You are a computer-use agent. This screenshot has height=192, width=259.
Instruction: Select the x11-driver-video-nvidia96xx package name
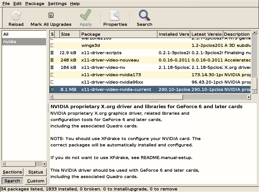click(x=112, y=82)
